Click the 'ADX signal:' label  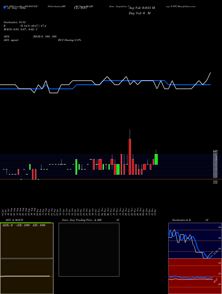11,40
